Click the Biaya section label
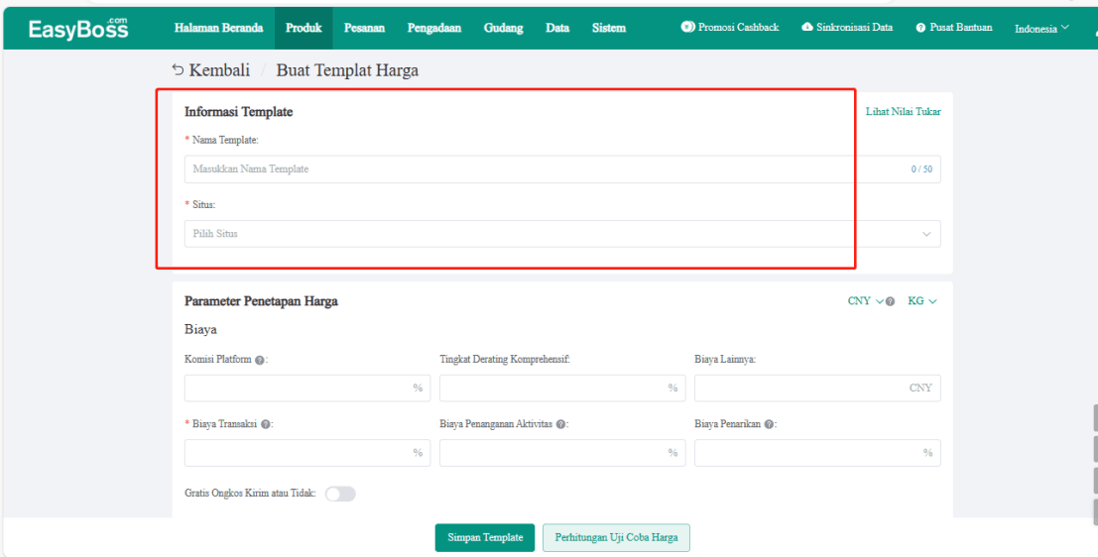The height and width of the screenshot is (557, 1098). click(x=201, y=330)
